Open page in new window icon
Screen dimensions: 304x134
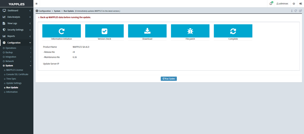click(x=300, y=11)
